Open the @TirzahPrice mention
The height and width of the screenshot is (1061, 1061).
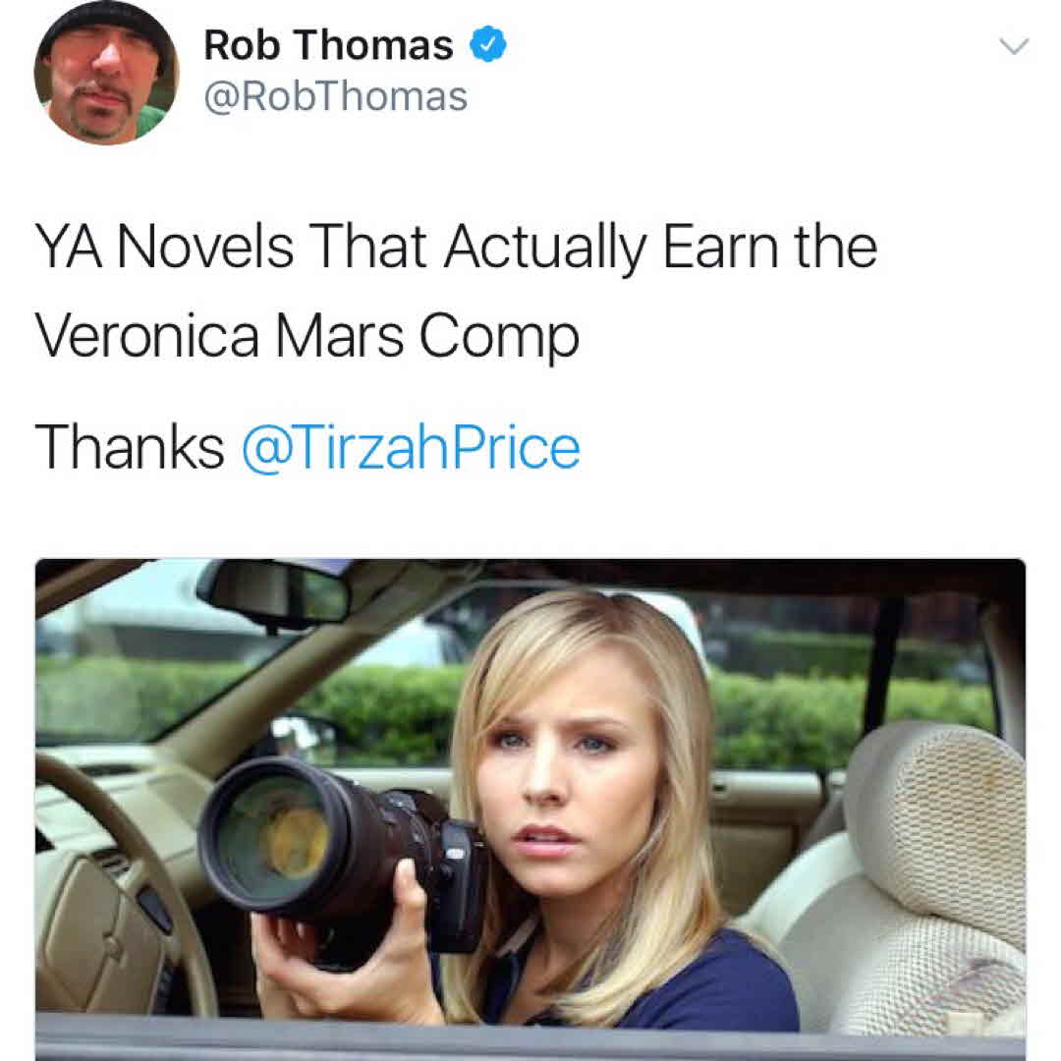point(411,447)
